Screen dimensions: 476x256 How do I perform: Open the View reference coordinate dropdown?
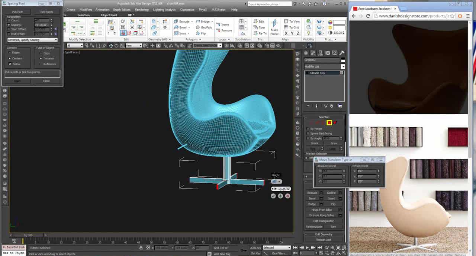[134, 46]
